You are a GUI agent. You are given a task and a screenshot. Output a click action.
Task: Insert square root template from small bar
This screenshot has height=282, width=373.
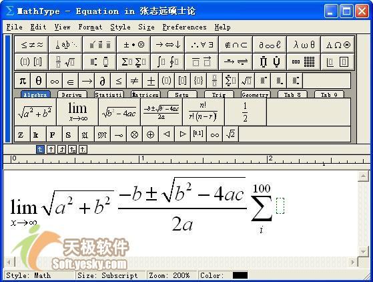[x=247, y=81]
